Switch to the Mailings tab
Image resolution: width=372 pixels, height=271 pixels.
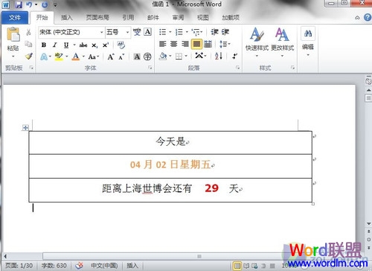[153, 18]
